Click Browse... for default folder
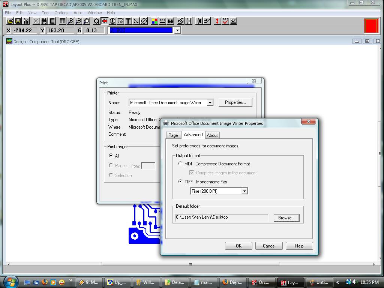384x288 pixels. 286,218
